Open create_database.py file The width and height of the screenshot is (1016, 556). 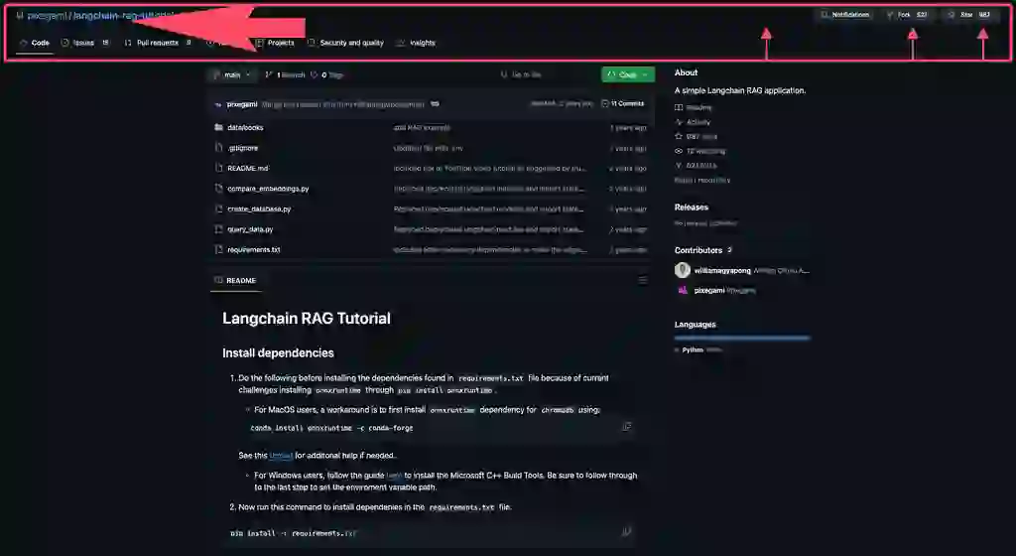click(x=259, y=208)
